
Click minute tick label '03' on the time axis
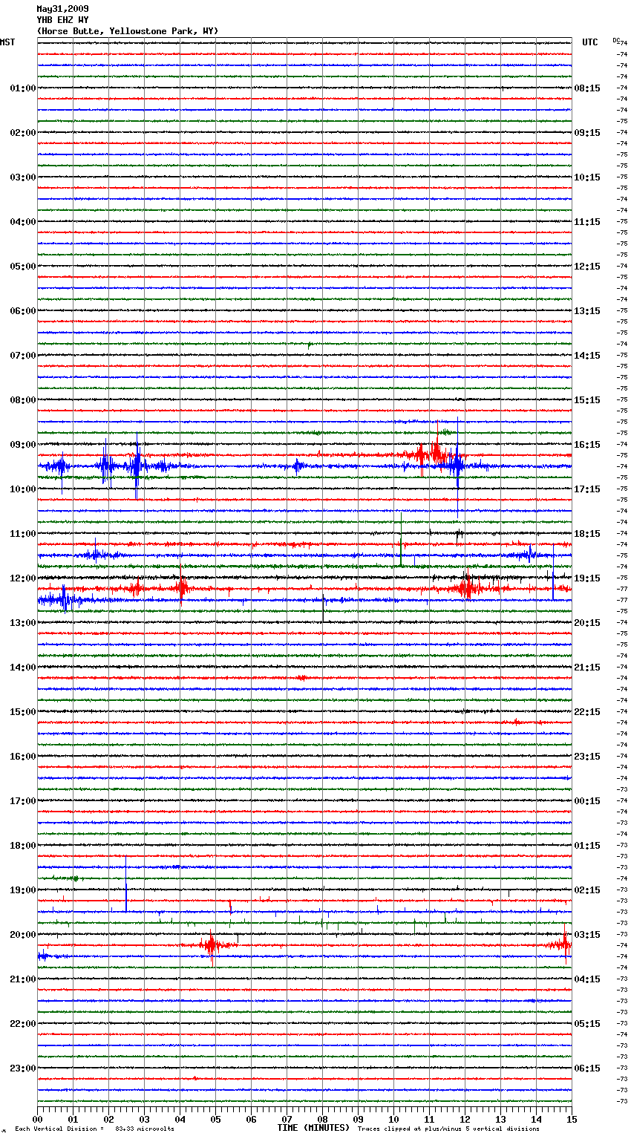pyautogui.click(x=144, y=1120)
